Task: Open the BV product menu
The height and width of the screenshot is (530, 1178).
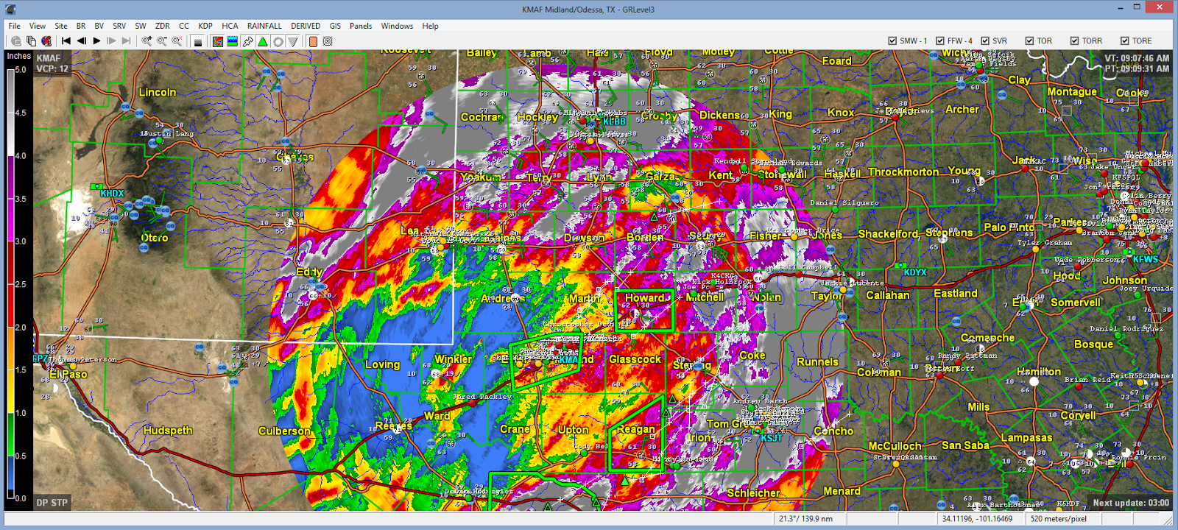Action: point(99,26)
